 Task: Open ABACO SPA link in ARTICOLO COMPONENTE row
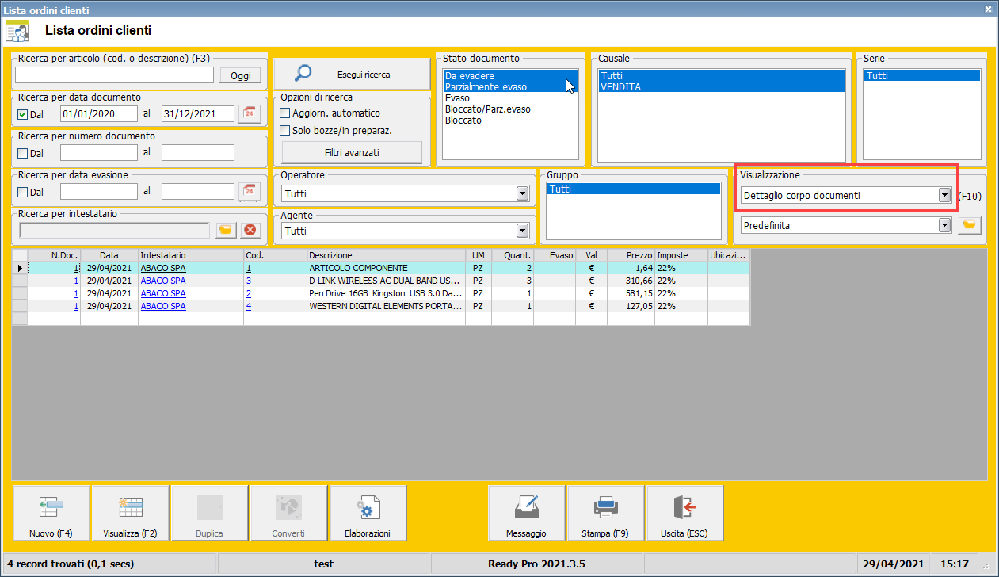tap(163, 268)
